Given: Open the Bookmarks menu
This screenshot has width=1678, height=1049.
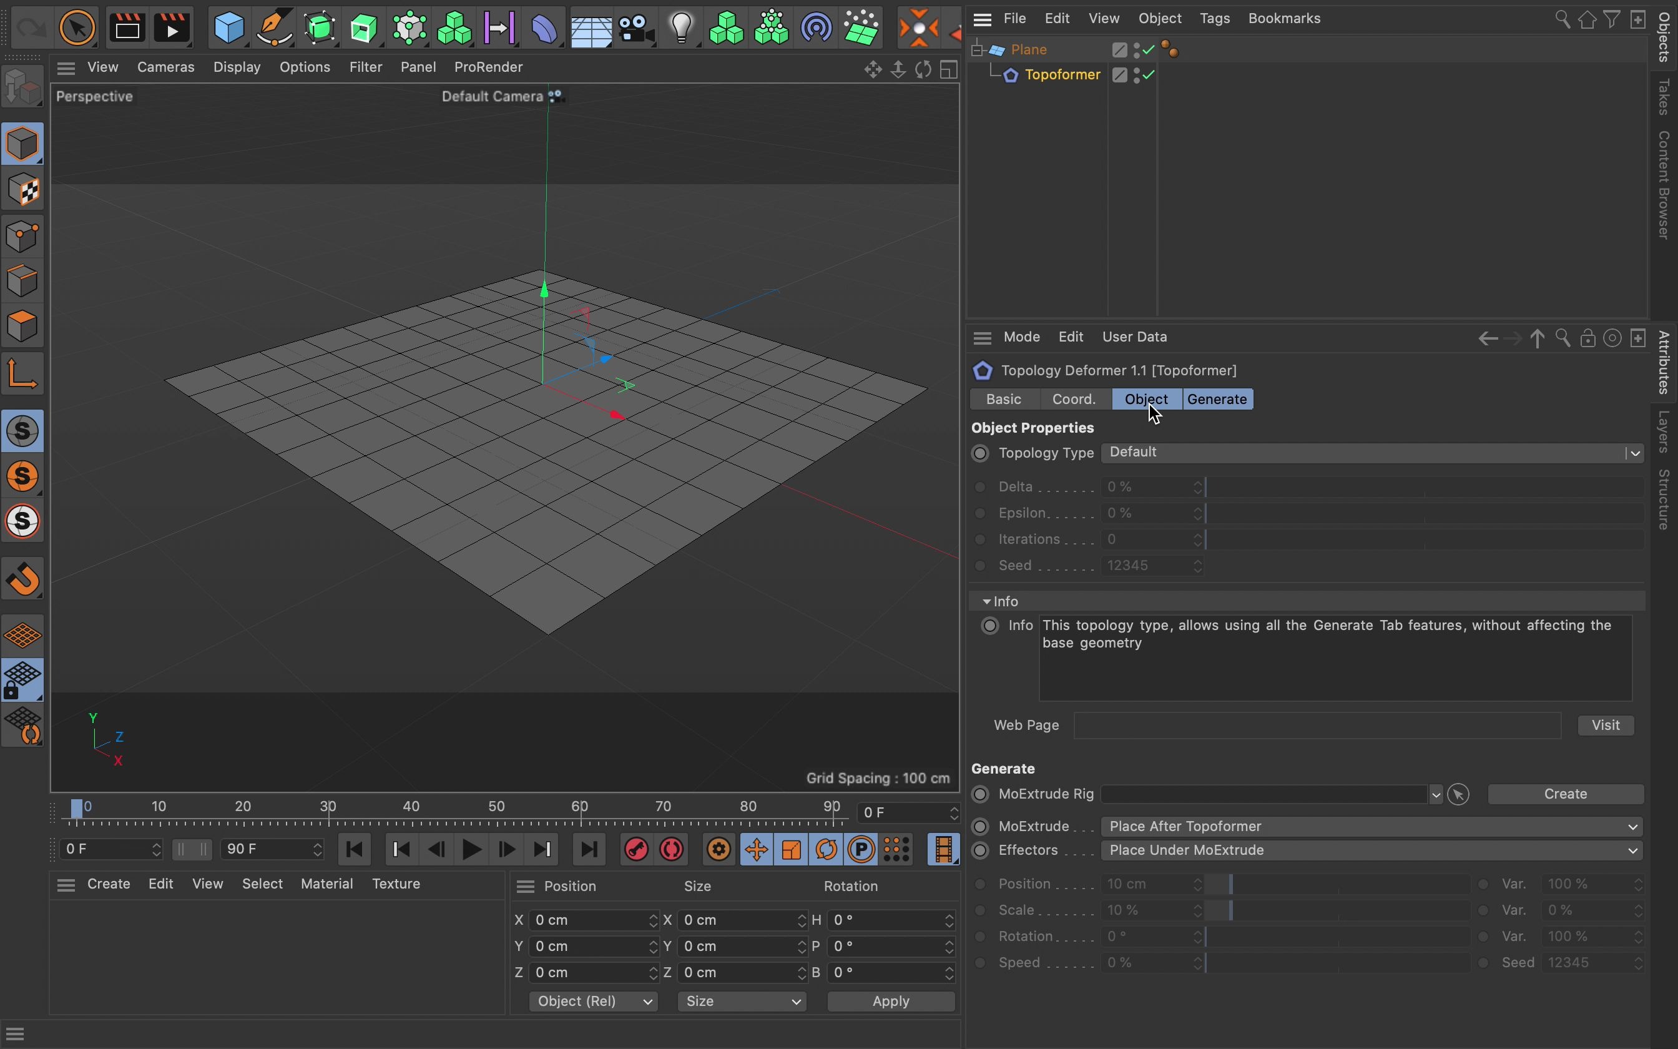Looking at the screenshot, I should (1284, 19).
